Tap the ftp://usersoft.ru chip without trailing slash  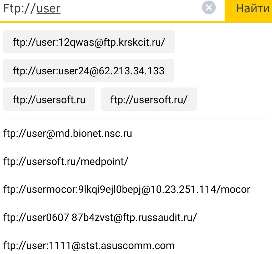[x=49, y=99]
